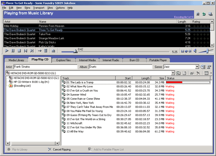Click the pie-chart visualization icon
This screenshot has width=216, height=156.
click(x=186, y=51)
